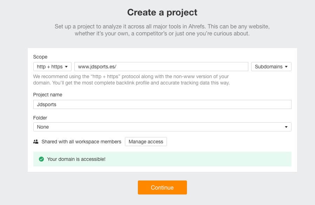
Task: Click the "Create a project" heading
Action: pyautogui.click(x=162, y=13)
